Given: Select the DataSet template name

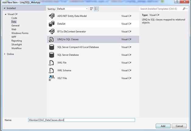Looking at the screenshot, I should [x=61, y=24].
